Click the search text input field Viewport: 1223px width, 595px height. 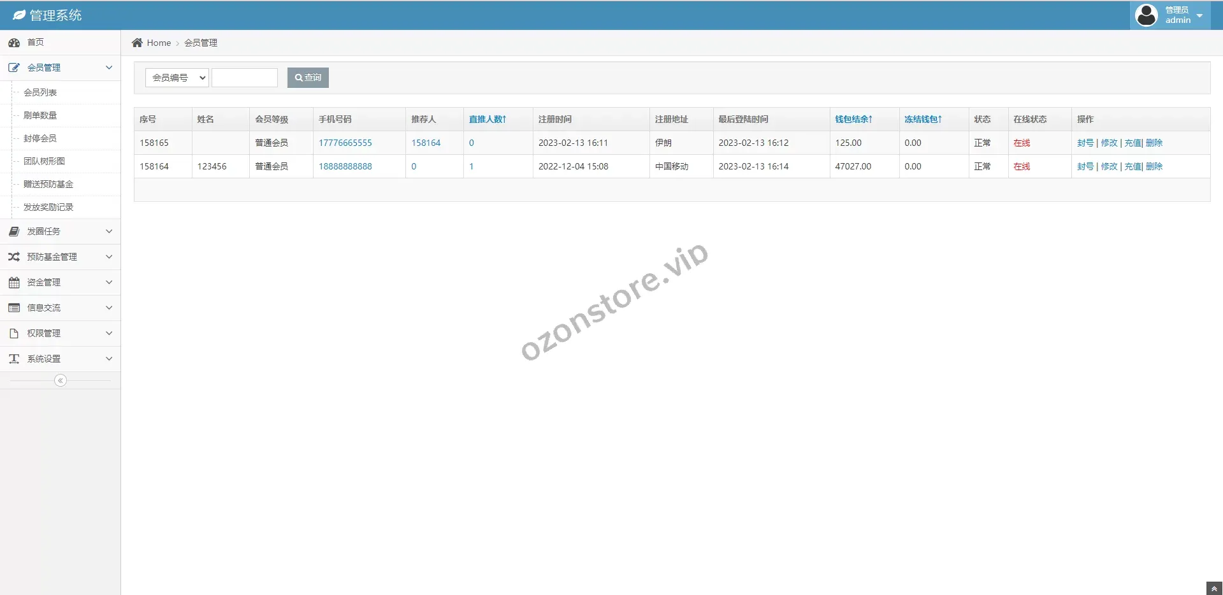(x=245, y=78)
